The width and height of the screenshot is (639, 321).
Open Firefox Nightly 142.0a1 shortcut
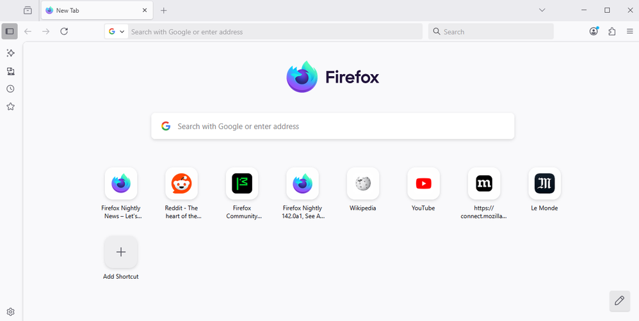[x=302, y=184]
